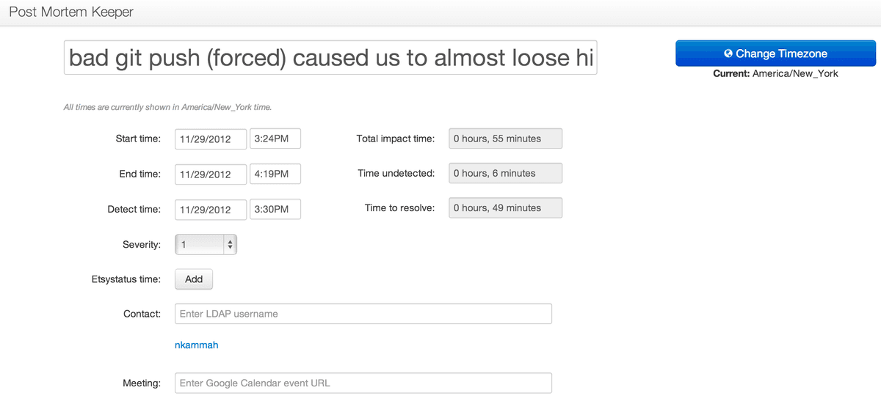The height and width of the screenshot is (412, 881).
Task: Click the Start time date field
Action: click(211, 139)
